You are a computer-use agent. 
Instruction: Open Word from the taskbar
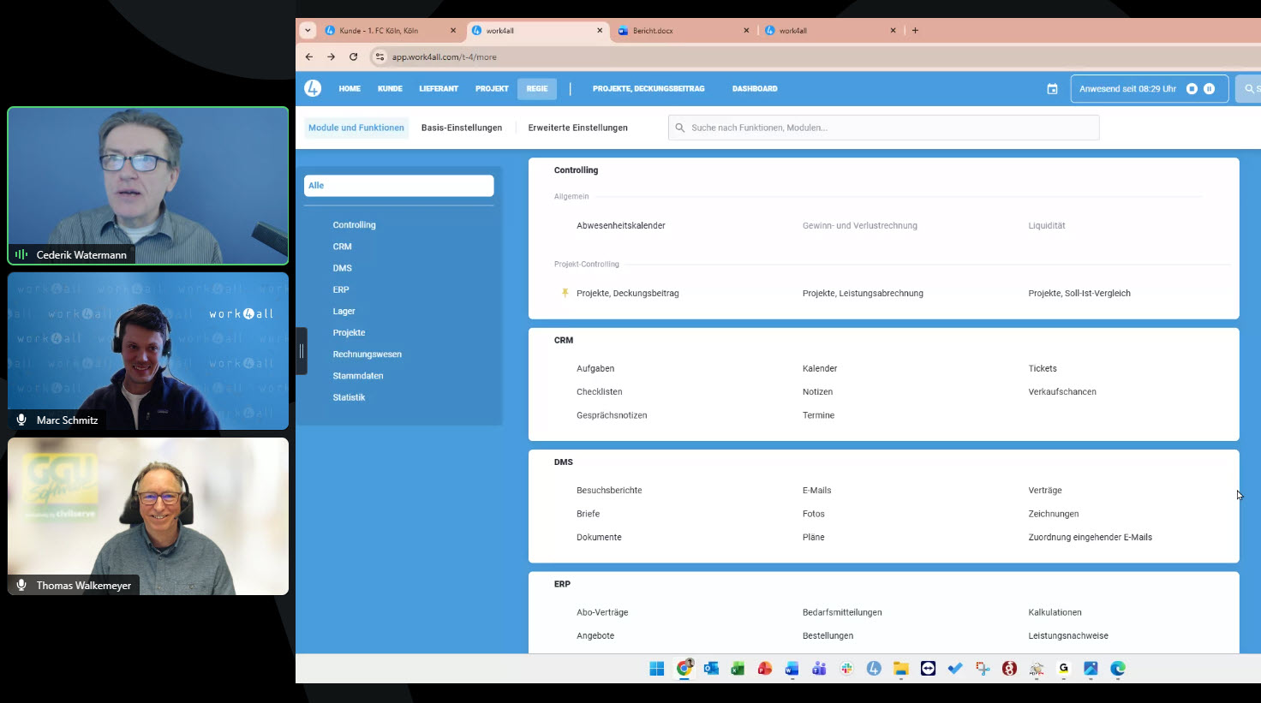tap(792, 669)
